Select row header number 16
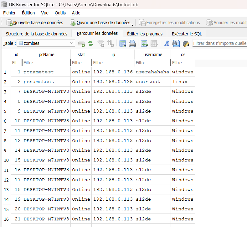Screen dimensions: 247x227 [6, 219]
